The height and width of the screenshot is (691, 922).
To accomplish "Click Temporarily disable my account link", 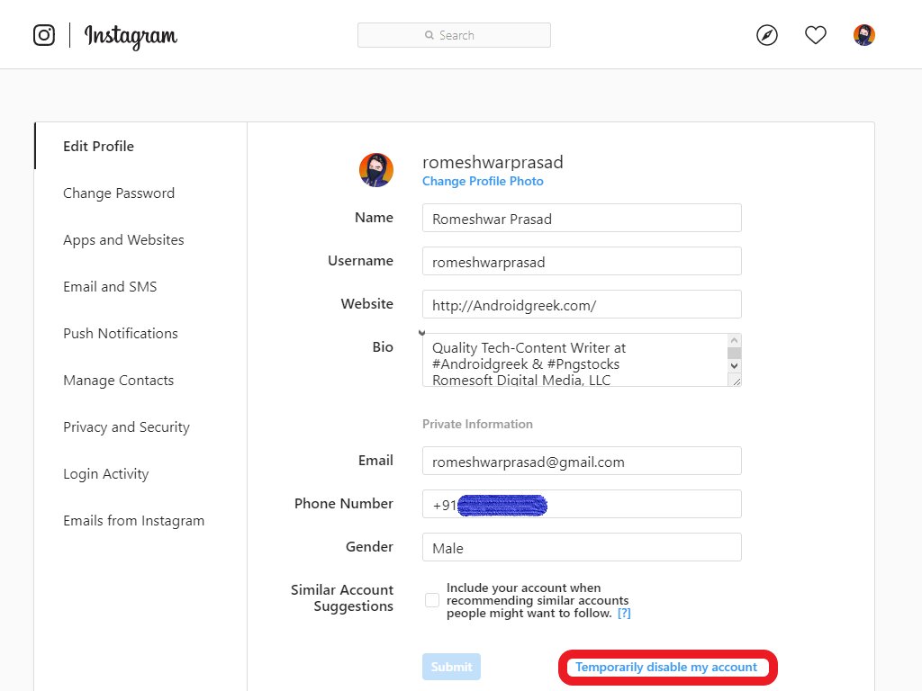I will [666, 667].
